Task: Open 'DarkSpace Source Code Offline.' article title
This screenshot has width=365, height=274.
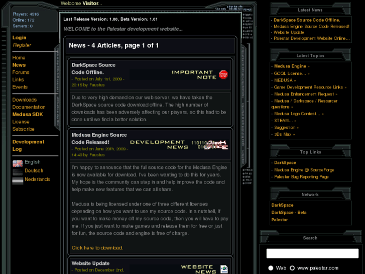Action: pyautogui.click(x=93, y=68)
